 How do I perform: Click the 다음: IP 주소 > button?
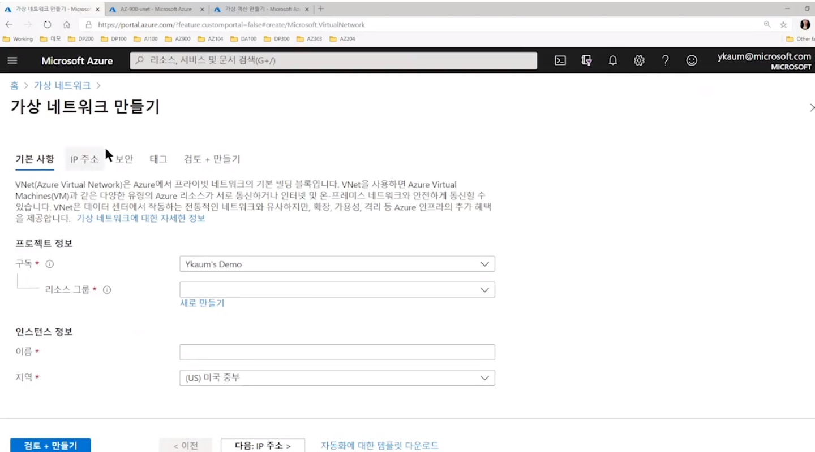click(263, 445)
